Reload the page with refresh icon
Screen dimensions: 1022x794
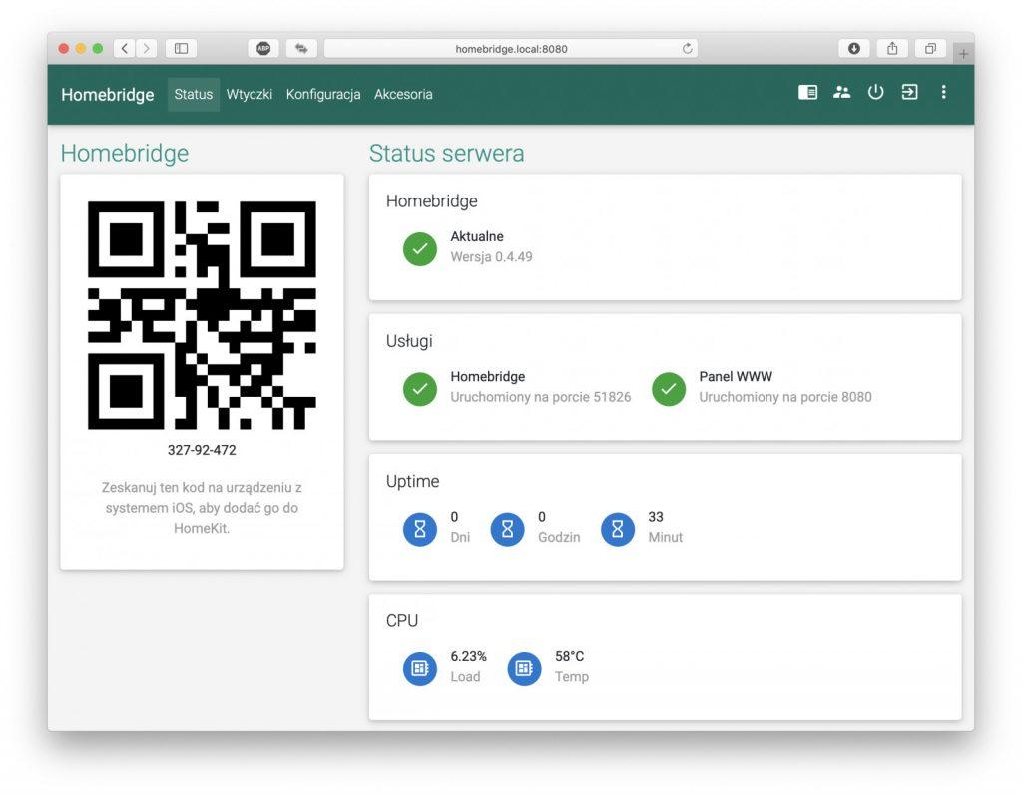pos(687,48)
